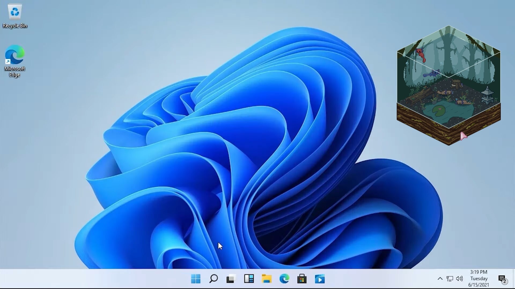Open the Windows Start menu
515x289 pixels.
[x=196, y=279]
